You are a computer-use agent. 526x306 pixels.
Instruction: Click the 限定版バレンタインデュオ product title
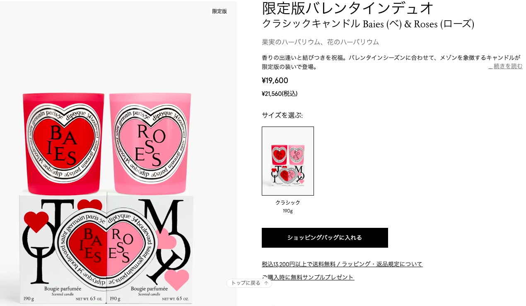click(347, 8)
